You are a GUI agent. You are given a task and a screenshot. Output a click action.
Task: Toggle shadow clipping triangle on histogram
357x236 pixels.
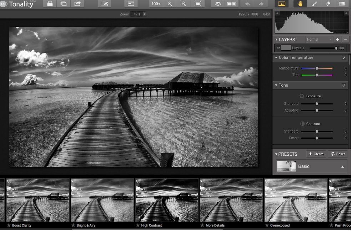(277, 14)
